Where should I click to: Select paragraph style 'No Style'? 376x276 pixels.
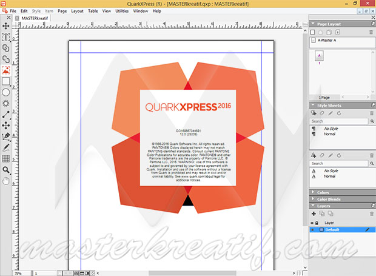point(331,129)
